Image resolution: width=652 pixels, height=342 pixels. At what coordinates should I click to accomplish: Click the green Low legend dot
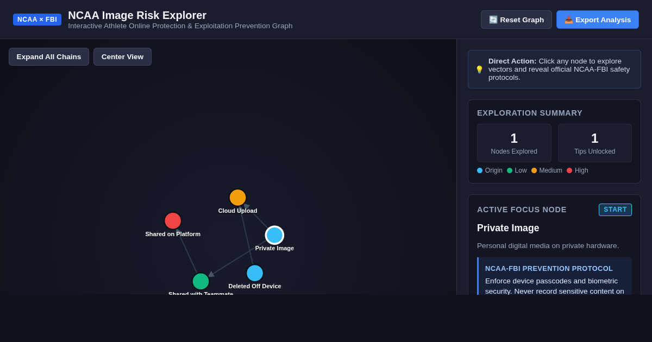(x=510, y=170)
